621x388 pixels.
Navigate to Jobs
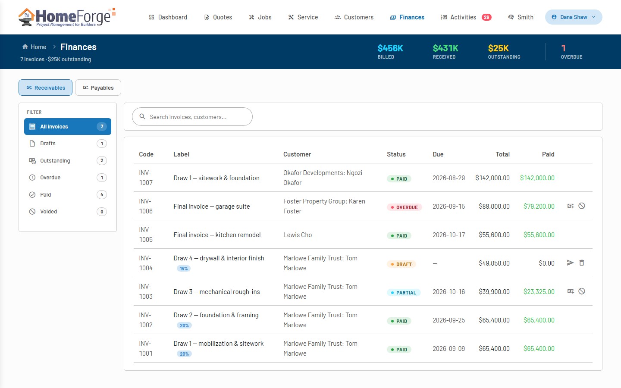pos(260,17)
